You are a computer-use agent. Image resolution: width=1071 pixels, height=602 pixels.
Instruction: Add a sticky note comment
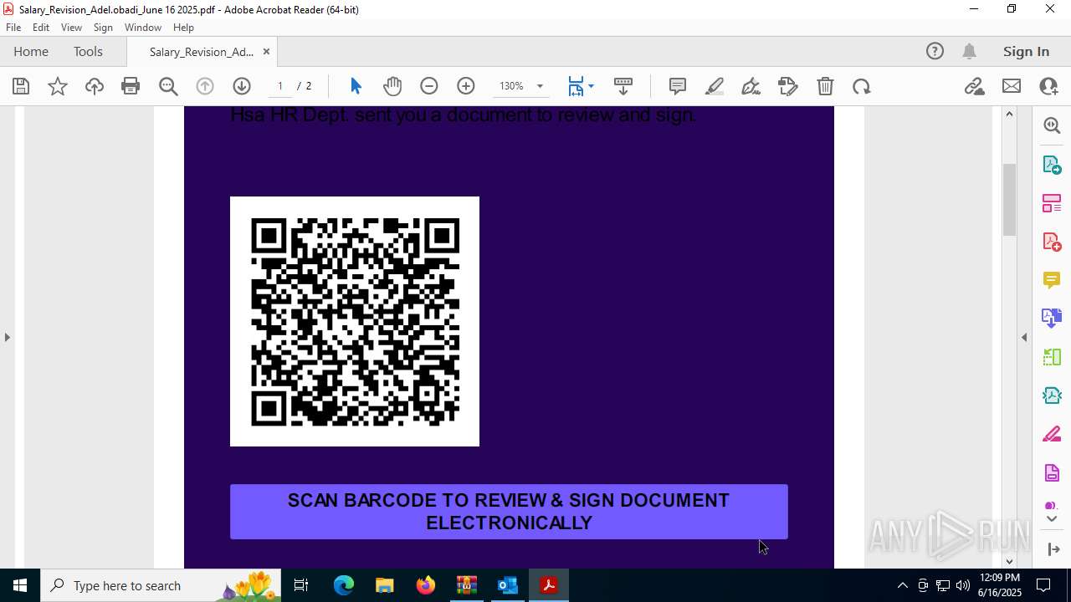[x=678, y=86]
